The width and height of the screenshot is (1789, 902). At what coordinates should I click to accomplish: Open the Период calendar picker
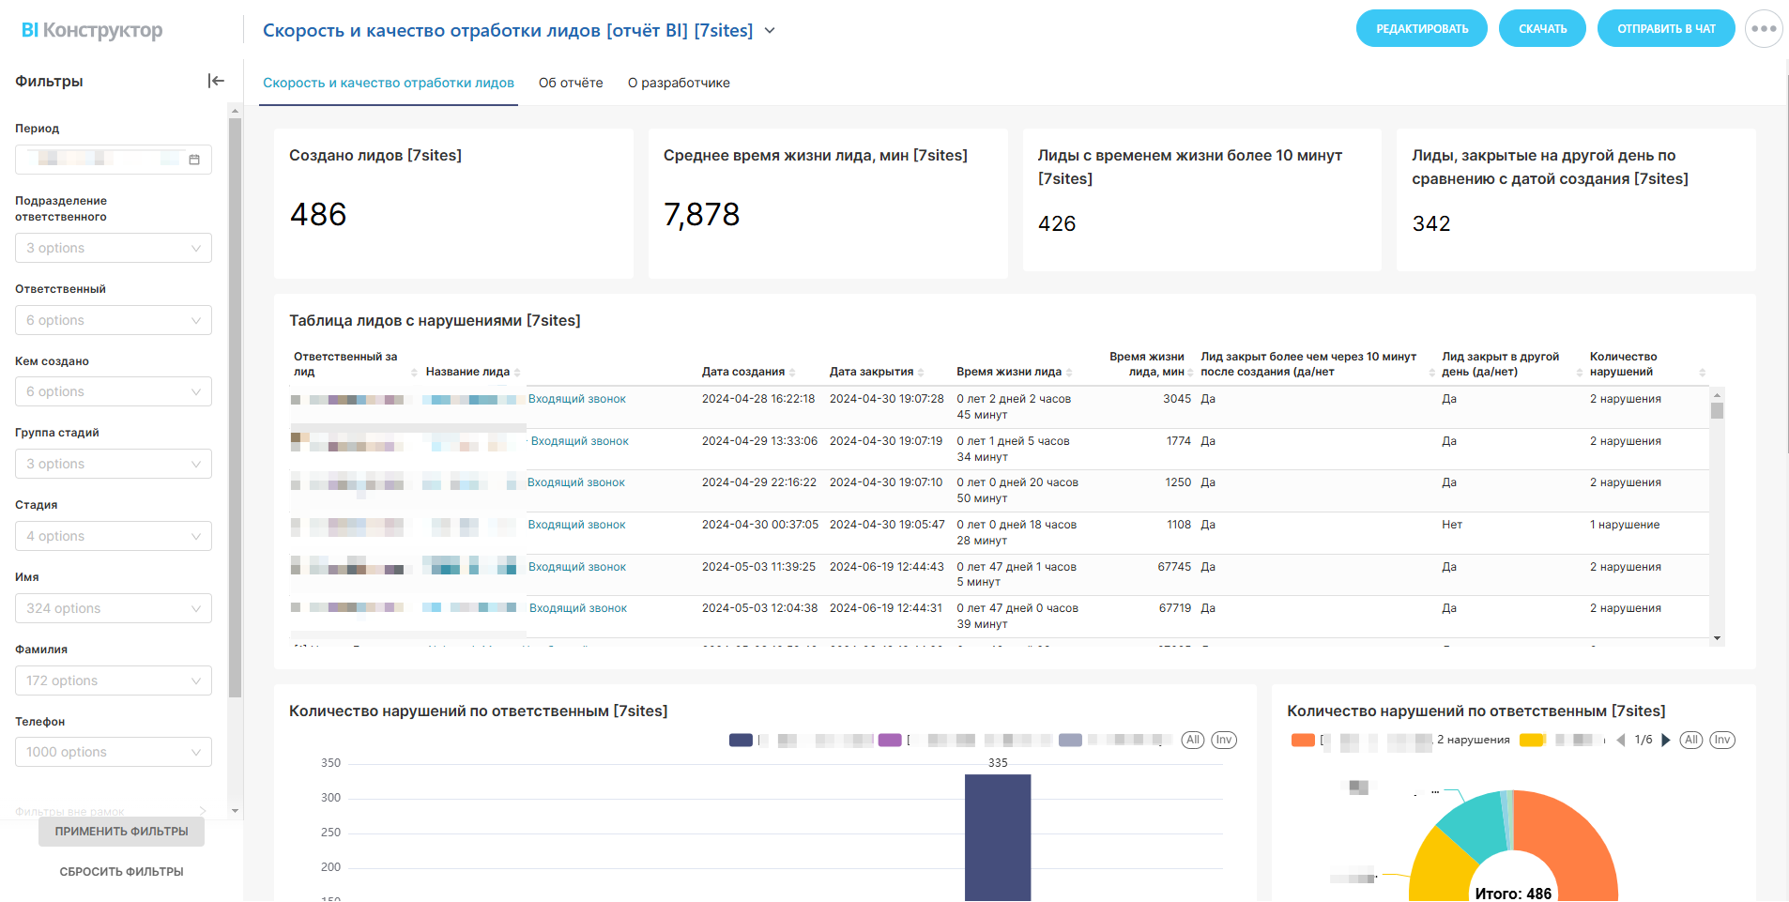tap(194, 160)
